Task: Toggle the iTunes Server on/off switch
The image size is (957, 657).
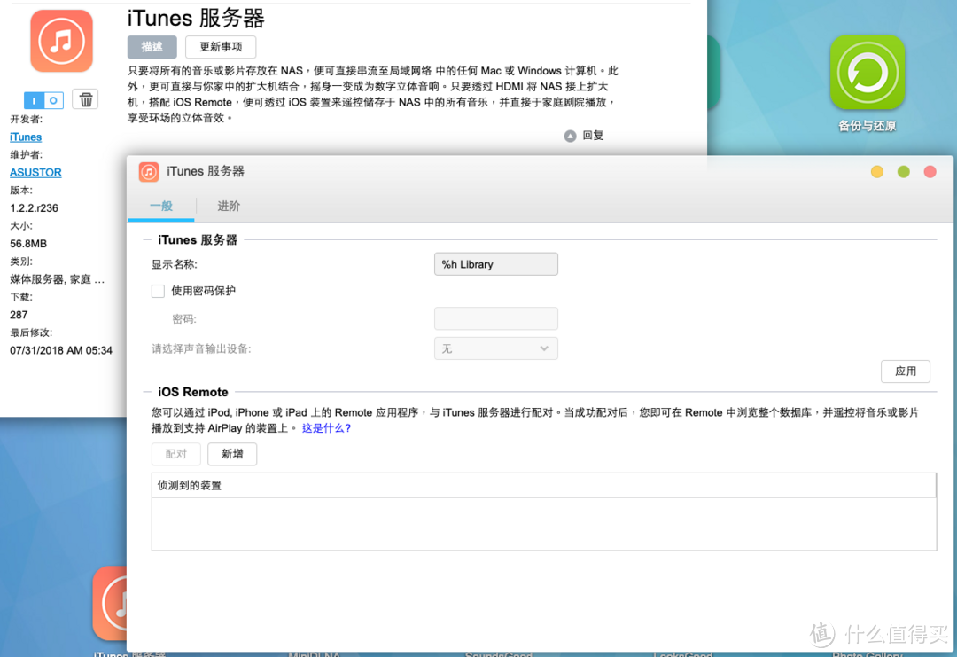Action: [44, 100]
